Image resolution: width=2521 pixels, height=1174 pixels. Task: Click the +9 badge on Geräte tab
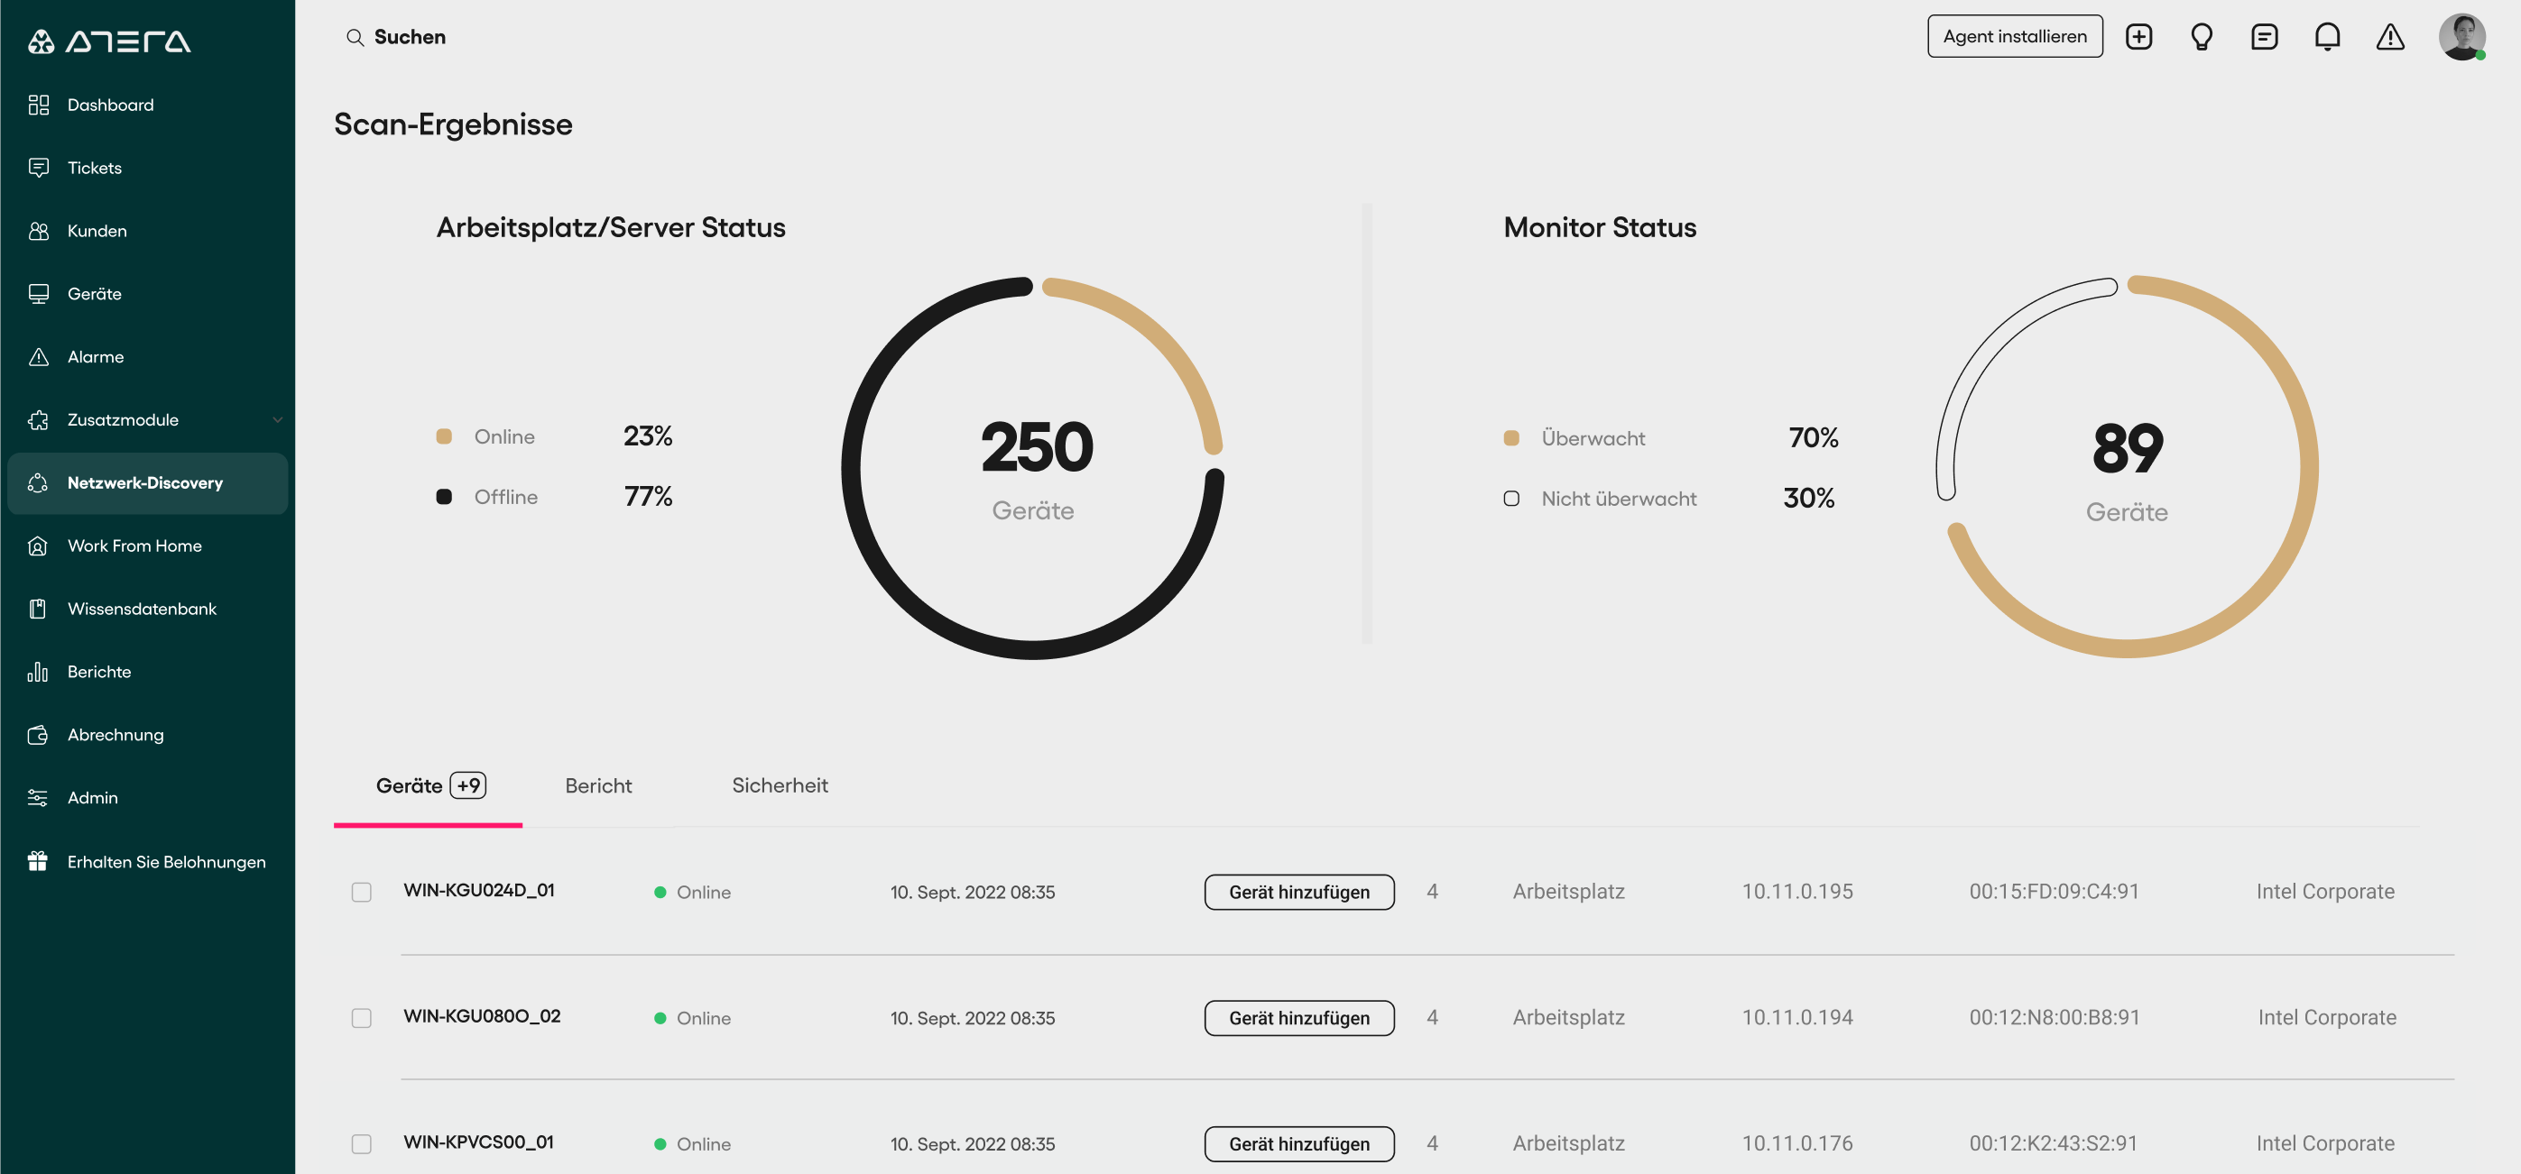click(467, 785)
